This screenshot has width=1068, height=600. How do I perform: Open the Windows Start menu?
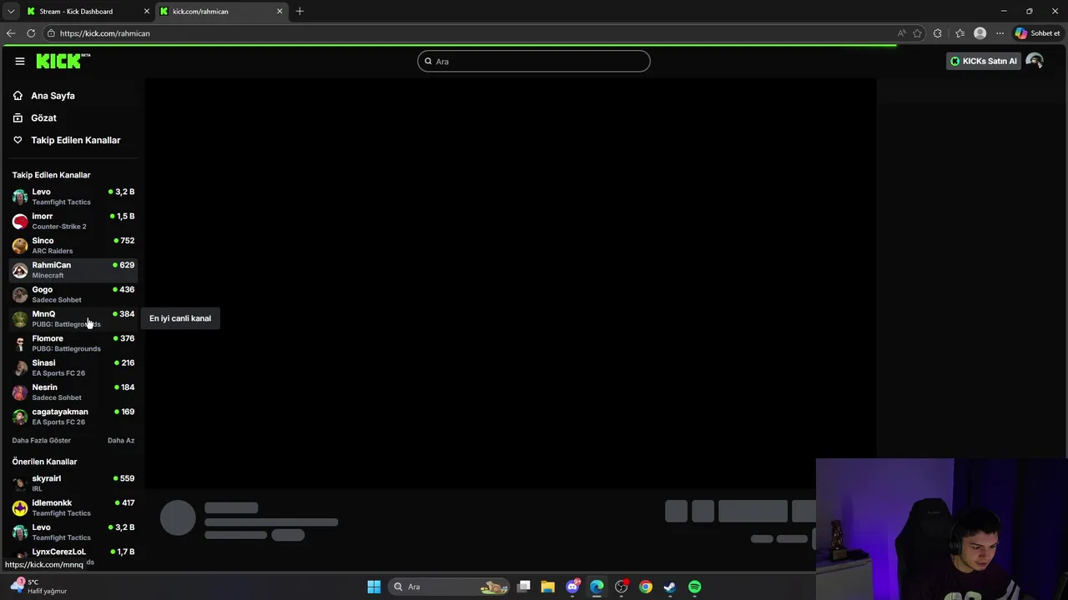(374, 587)
